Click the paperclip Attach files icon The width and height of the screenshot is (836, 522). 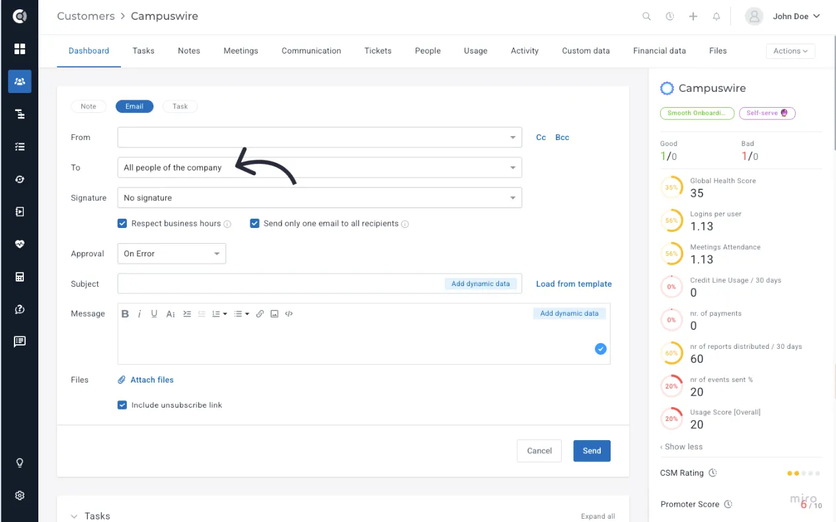(x=122, y=380)
